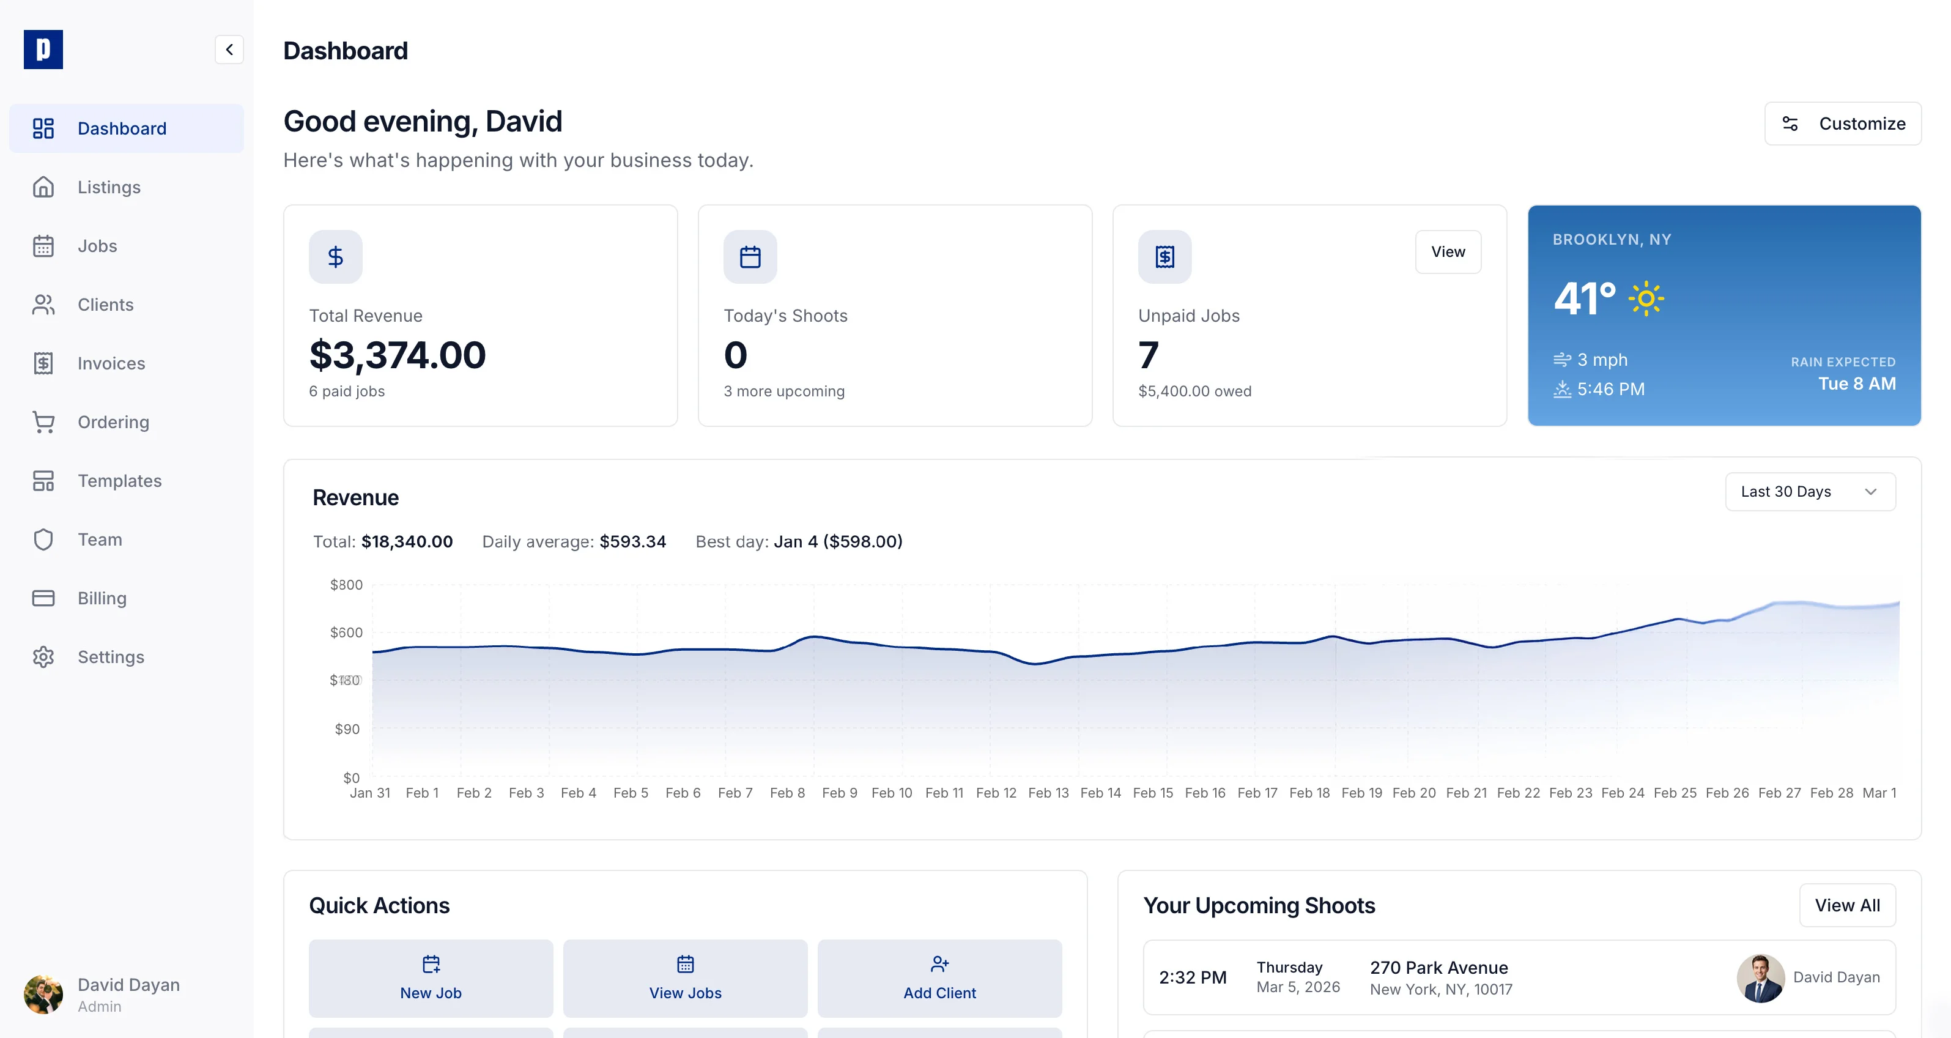Open the Clients people icon
1951x1038 pixels.
coord(43,304)
